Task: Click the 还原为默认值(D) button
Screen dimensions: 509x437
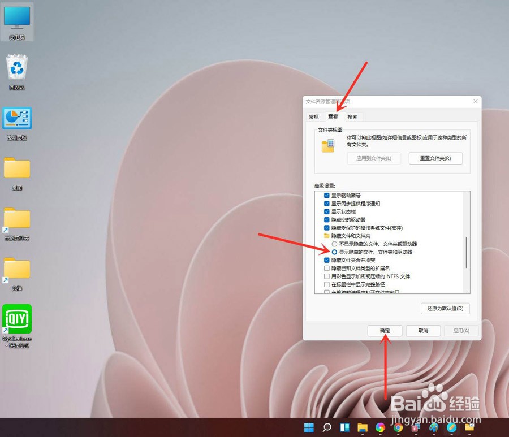Action: [x=445, y=308]
